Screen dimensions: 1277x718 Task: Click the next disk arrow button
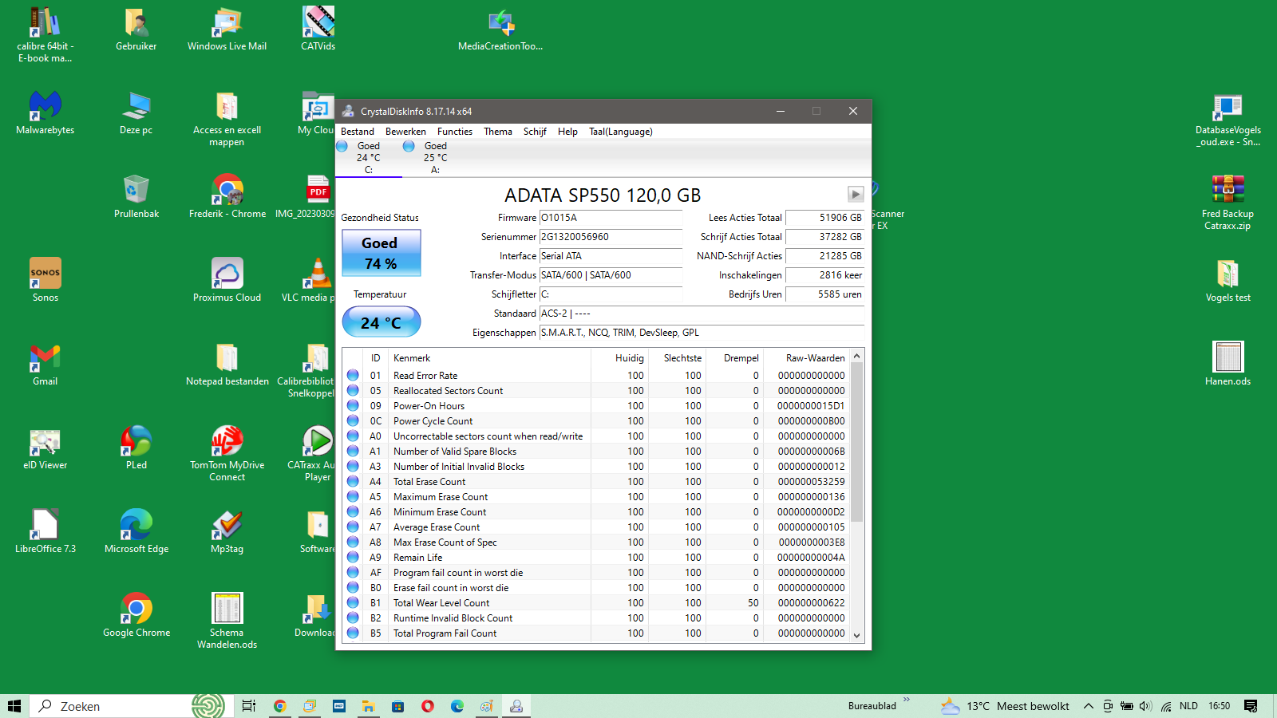pyautogui.click(x=856, y=194)
